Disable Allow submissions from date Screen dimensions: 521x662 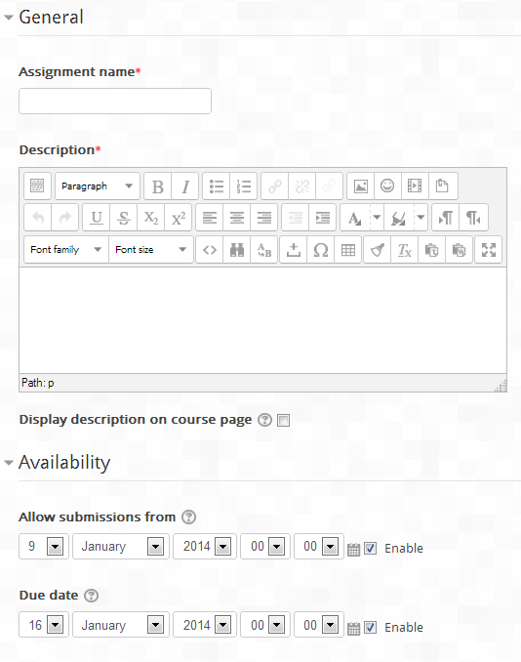click(370, 549)
